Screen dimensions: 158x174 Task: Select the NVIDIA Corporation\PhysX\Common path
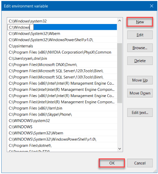(x=62, y=52)
